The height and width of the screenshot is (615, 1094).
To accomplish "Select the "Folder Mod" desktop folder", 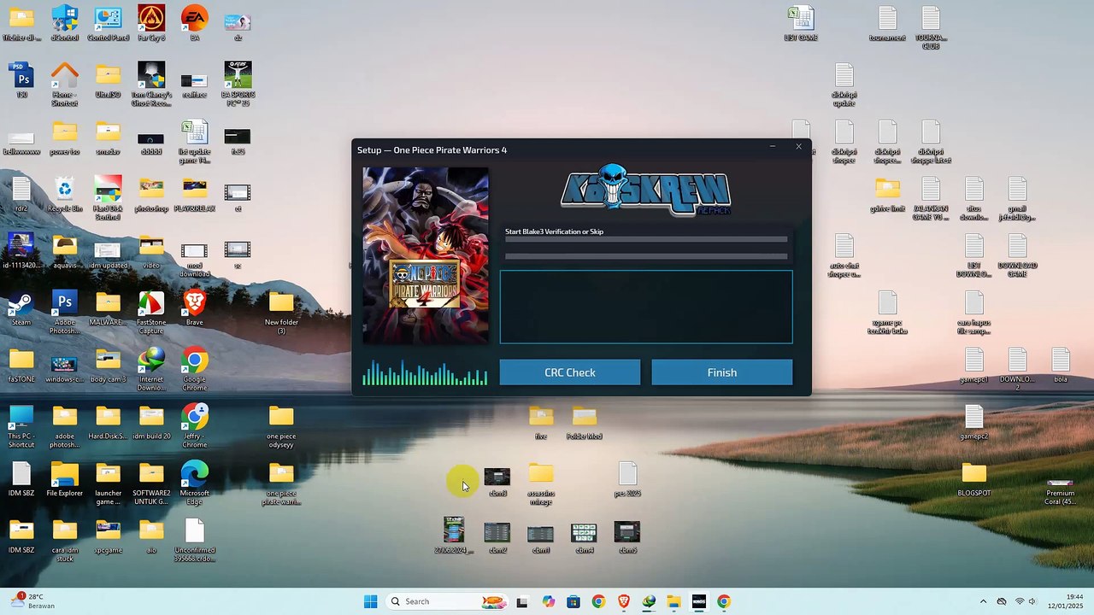I will (585, 423).
